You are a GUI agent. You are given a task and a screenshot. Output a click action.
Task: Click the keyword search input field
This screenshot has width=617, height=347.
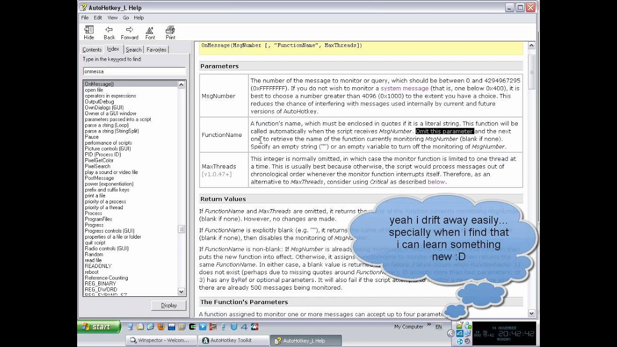click(134, 71)
